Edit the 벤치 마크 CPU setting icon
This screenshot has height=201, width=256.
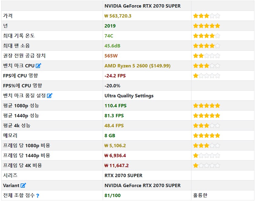[x=38, y=66]
